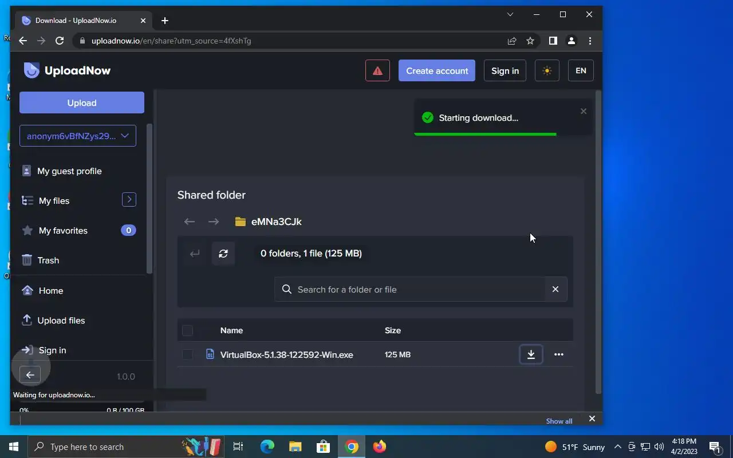Screen dimensions: 733x458
Task: Download VirtualBox-5.1.38-122592-Win.exe with the download icon
Action: pos(531,354)
